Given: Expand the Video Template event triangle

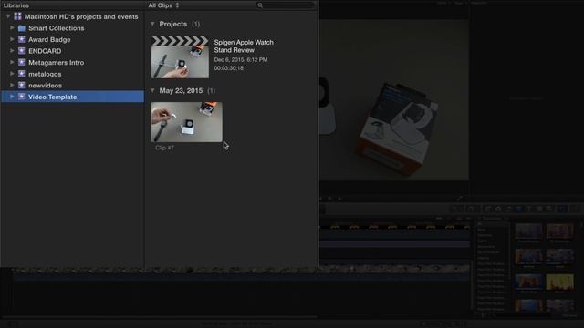Looking at the screenshot, I should tap(12, 97).
